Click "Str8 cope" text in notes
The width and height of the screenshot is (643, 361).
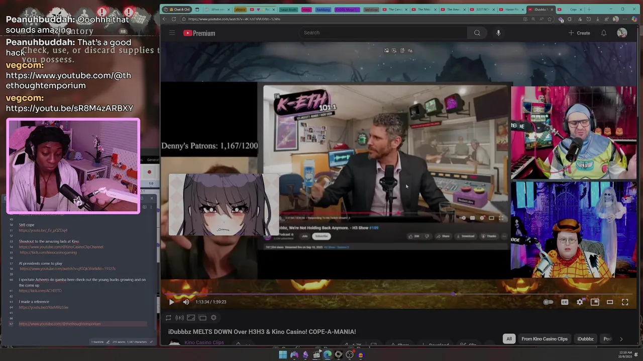[27, 225]
